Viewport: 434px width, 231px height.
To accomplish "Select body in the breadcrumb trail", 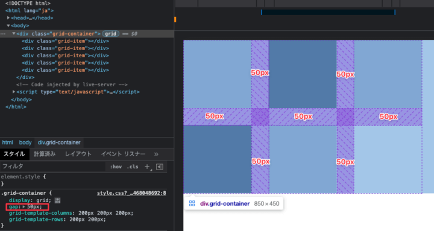I will [25, 142].
